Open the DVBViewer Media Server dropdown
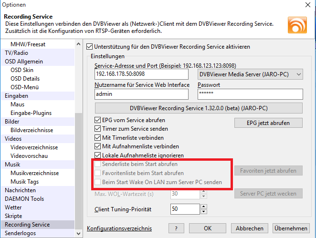 pyautogui.click(x=250, y=74)
